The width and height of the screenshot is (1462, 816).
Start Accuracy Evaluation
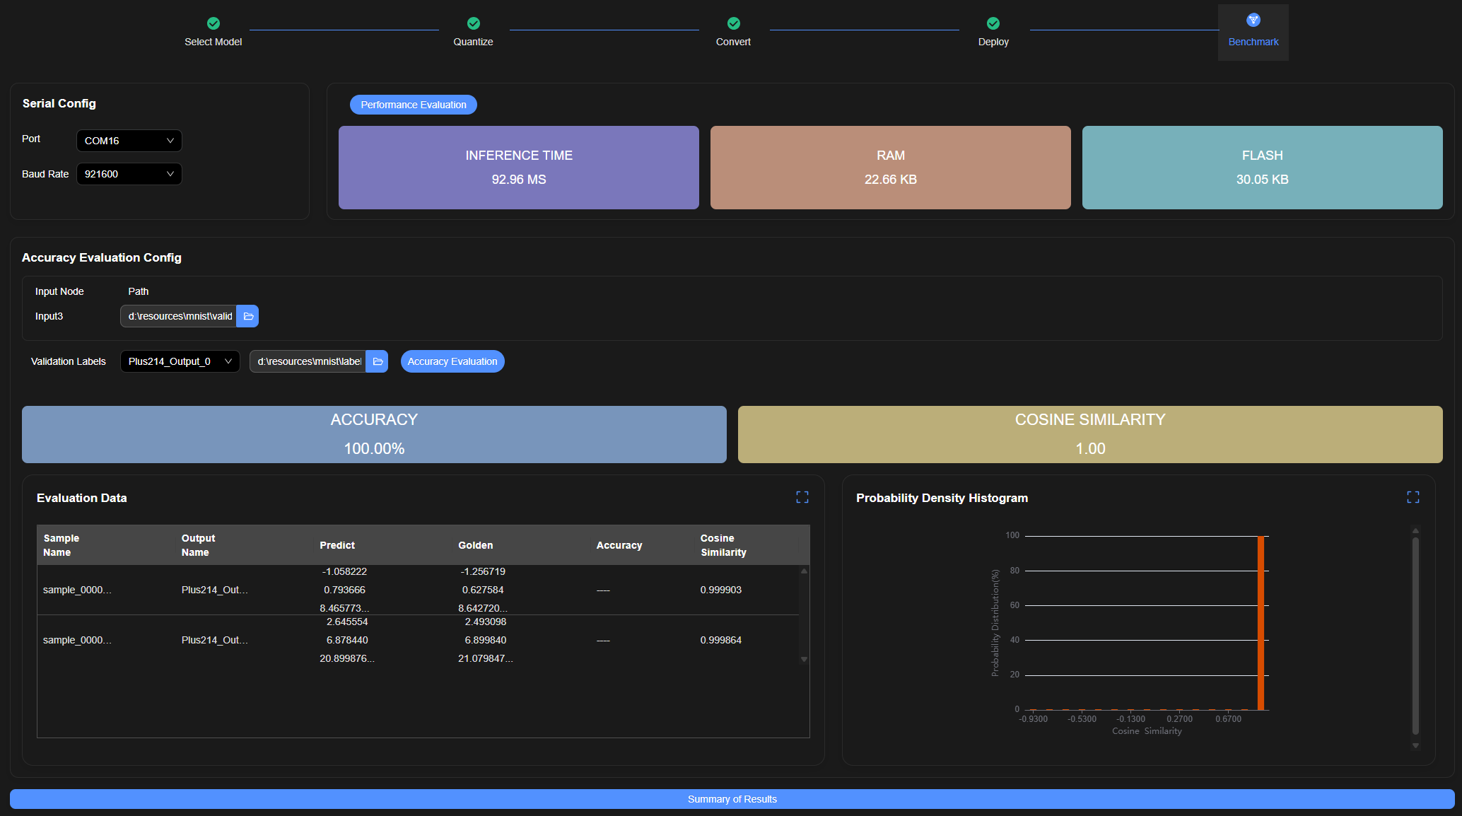pyautogui.click(x=452, y=361)
